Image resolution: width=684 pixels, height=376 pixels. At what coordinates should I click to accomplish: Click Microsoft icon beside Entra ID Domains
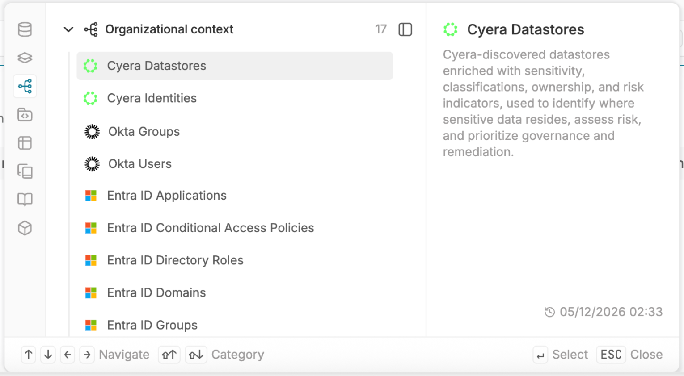pos(91,293)
